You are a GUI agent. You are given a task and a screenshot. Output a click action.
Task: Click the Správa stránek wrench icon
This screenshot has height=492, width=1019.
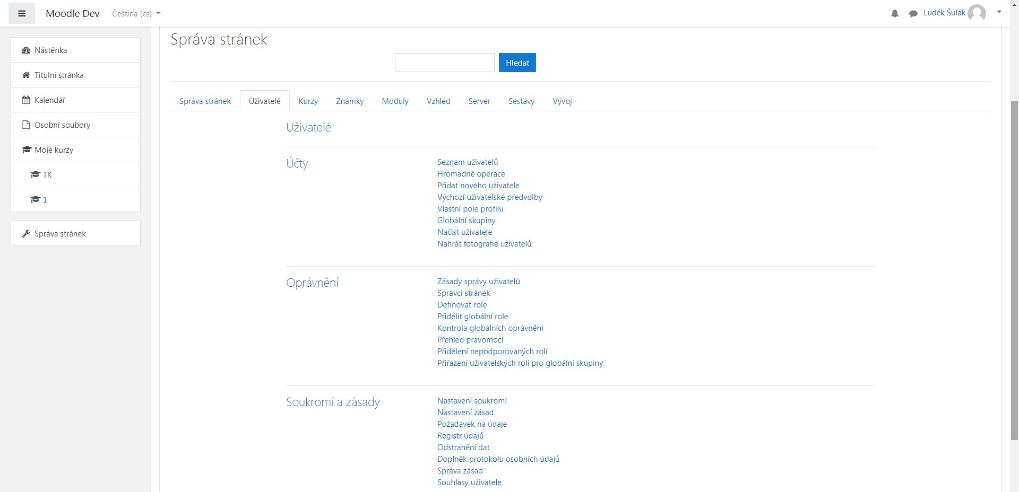click(26, 234)
